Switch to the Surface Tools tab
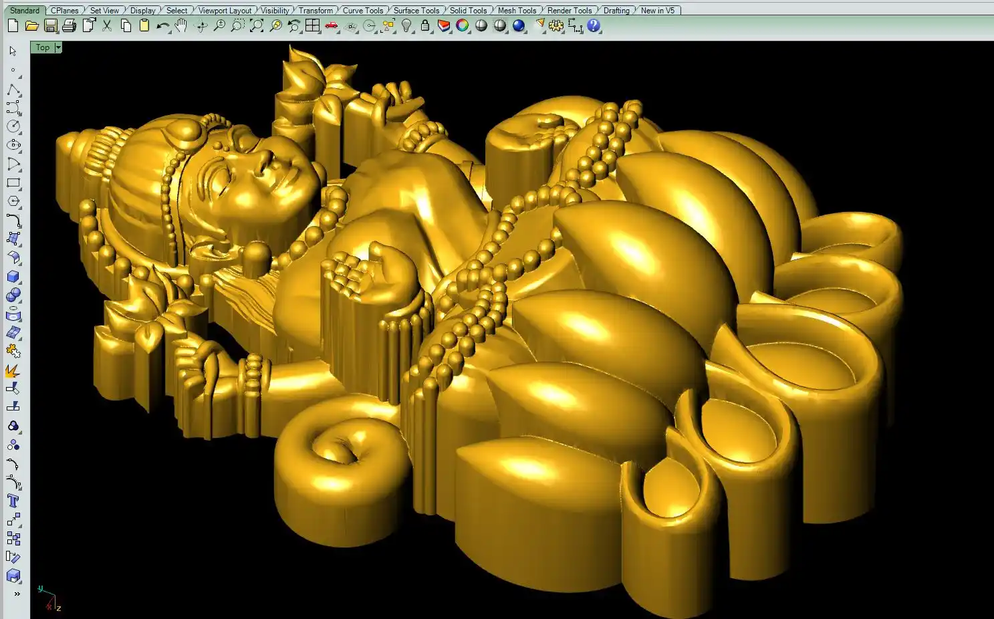Viewport: 994px width, 619px height. click(x=416, y=10)
